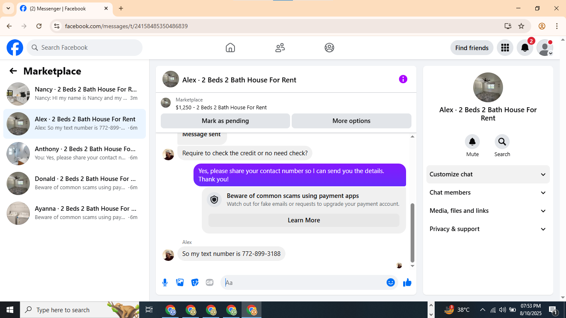
Task: Click the Windows taskbar search box
Action: coord(80,310)
